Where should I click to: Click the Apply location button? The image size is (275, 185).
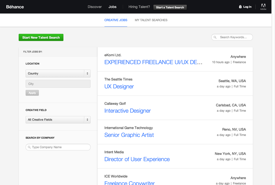click(x=32, y=93)
